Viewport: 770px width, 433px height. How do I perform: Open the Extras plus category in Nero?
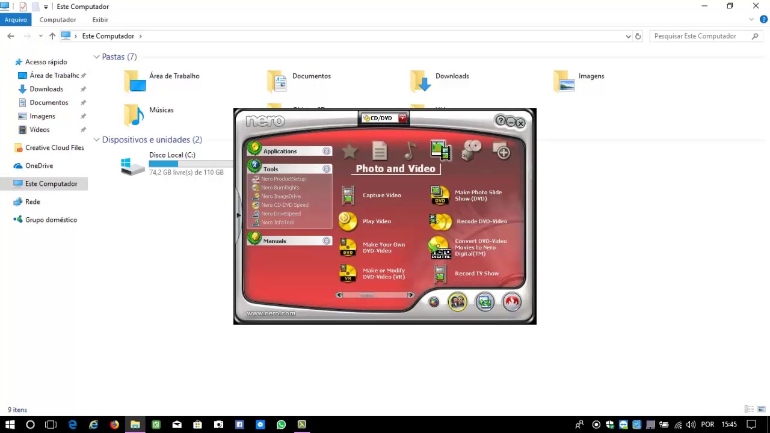[x=502, y=150]
